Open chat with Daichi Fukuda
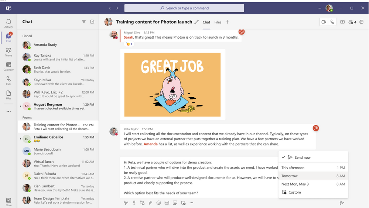The image size is (369, 208). [58, 176]
